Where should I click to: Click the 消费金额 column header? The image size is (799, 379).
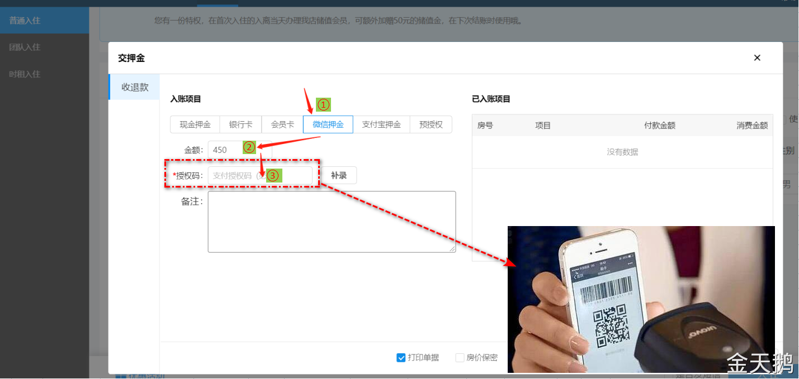pos(752,126)
